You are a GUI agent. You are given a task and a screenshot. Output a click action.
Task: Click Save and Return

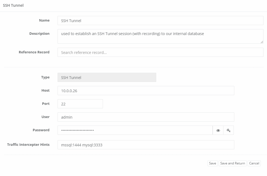click(x=233, y=163)
